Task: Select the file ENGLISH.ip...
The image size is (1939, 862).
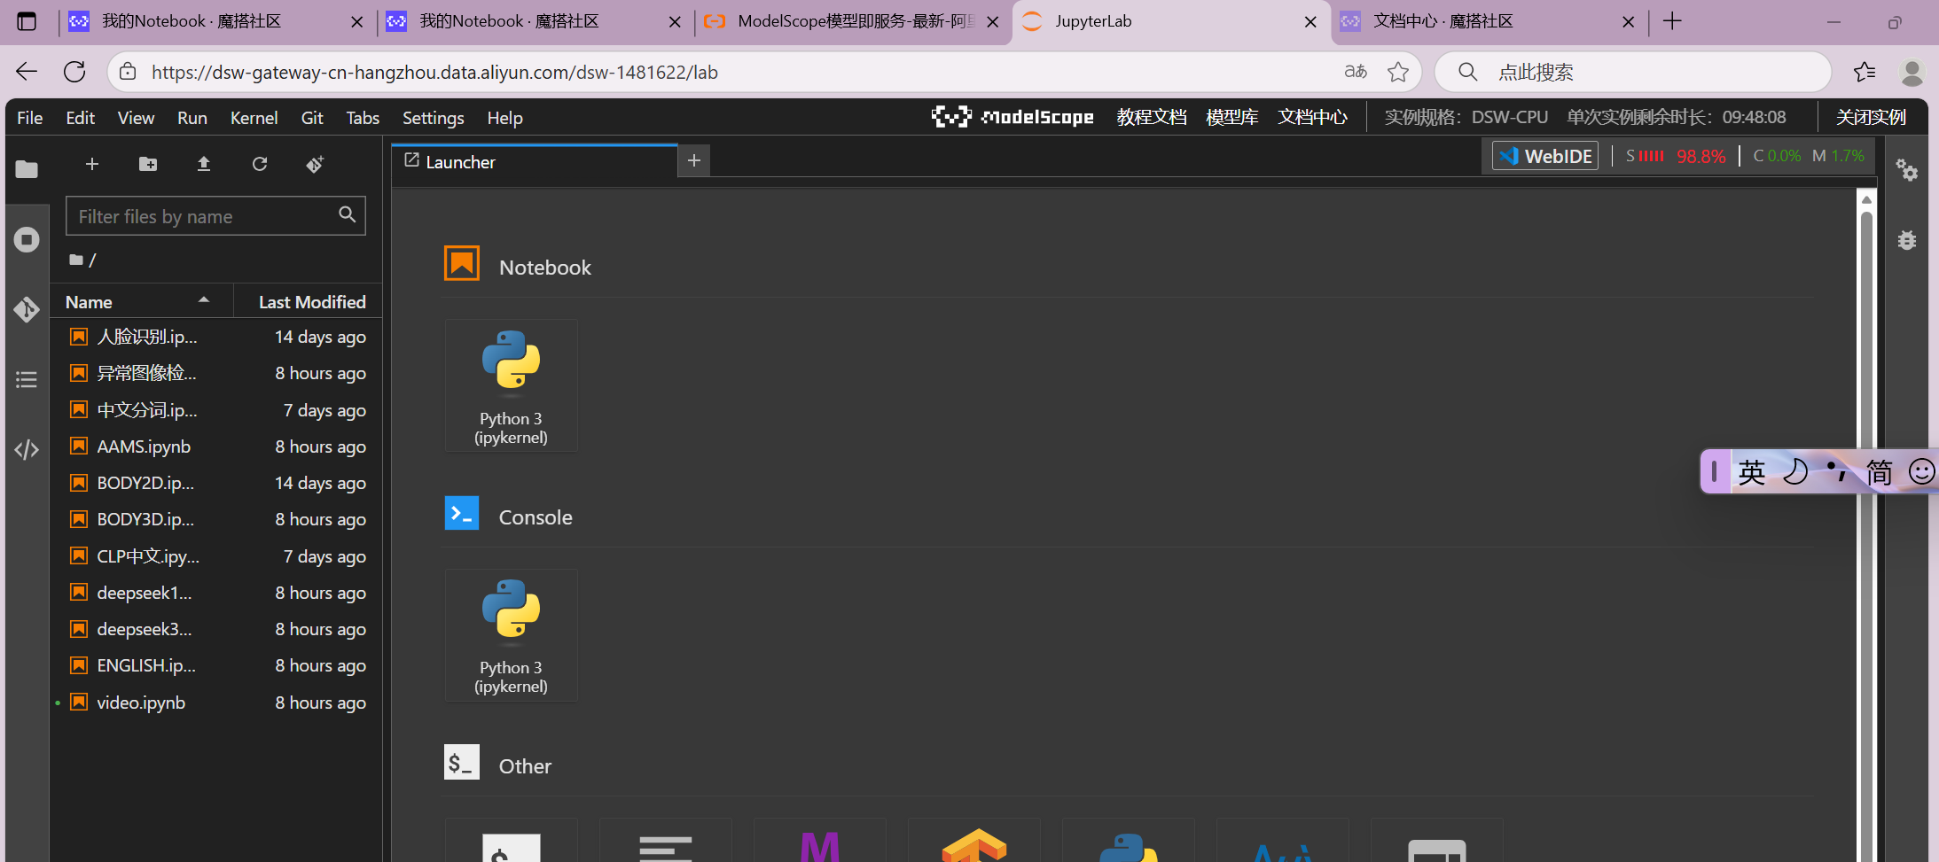Action: [215, 665]
